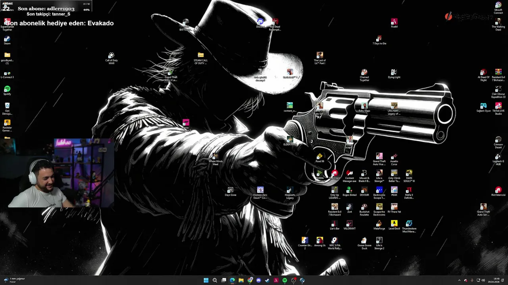Select the FiveM desktop icon
Screen dimensions: 508x285
coord(394,23)
